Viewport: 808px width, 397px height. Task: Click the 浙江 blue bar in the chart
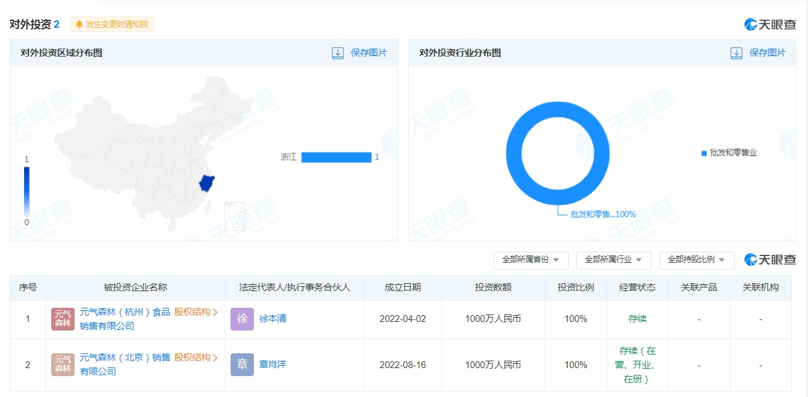tap(336, 157)
